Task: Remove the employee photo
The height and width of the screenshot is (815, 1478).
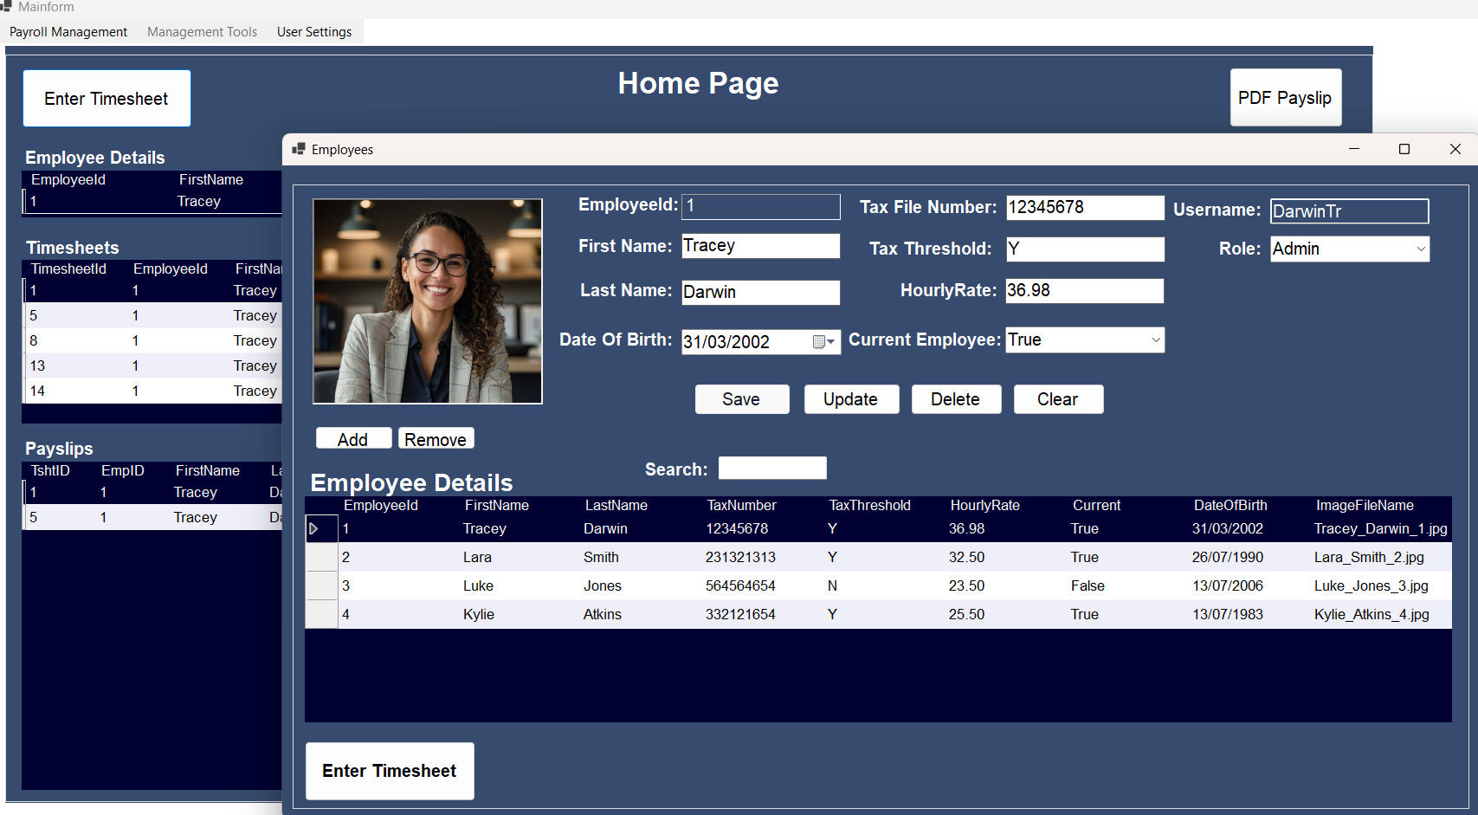Action: (x=436, y=439)
